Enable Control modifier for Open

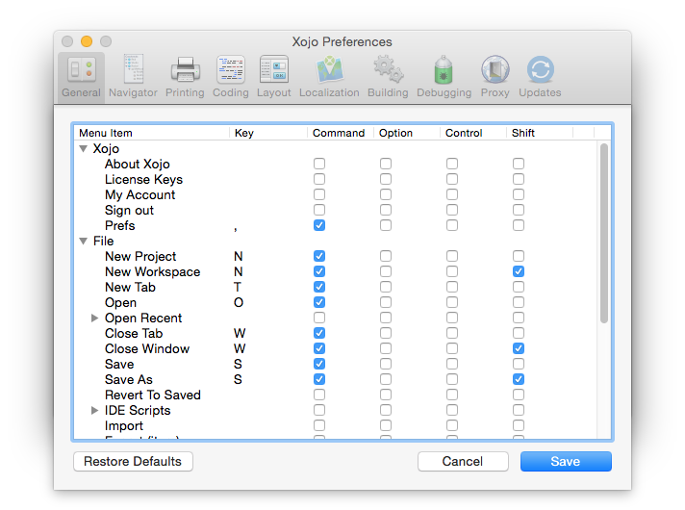point(452,302)
